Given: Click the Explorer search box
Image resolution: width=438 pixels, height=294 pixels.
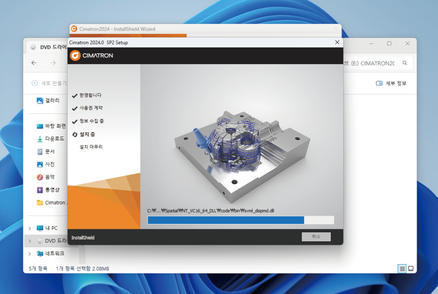Looking at the screenshot, I should point(378,63).
